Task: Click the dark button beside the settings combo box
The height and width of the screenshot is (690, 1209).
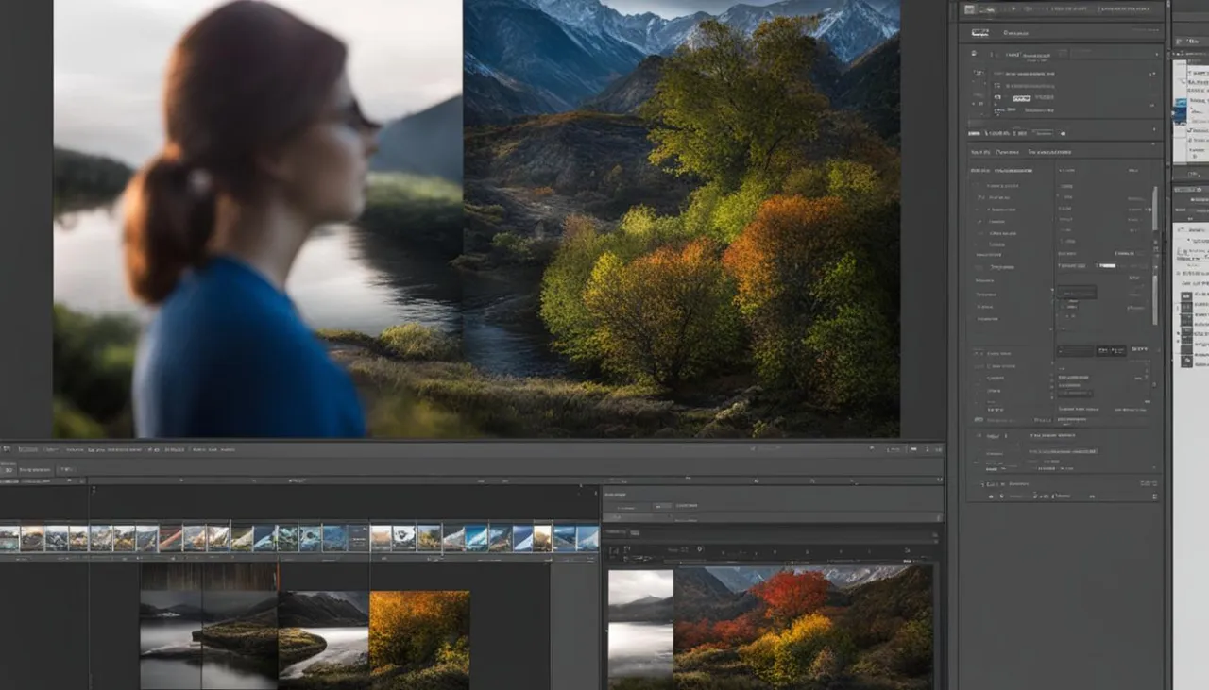Action: coord(1111,350)
